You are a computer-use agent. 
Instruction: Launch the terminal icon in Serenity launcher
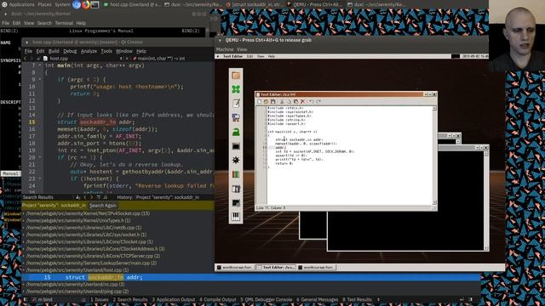point(236,146)
